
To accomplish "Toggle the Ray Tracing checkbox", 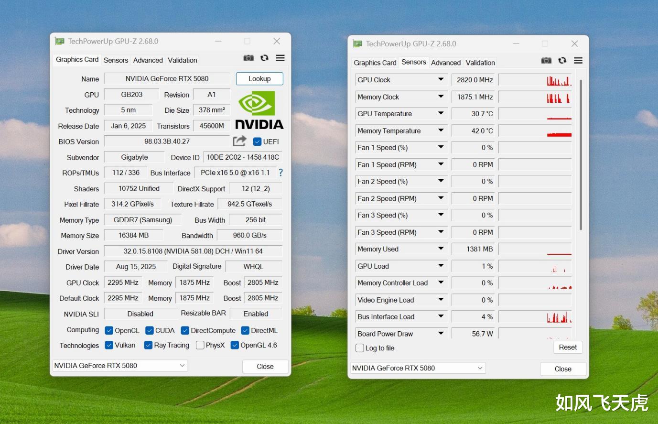I will pos(148,345).
